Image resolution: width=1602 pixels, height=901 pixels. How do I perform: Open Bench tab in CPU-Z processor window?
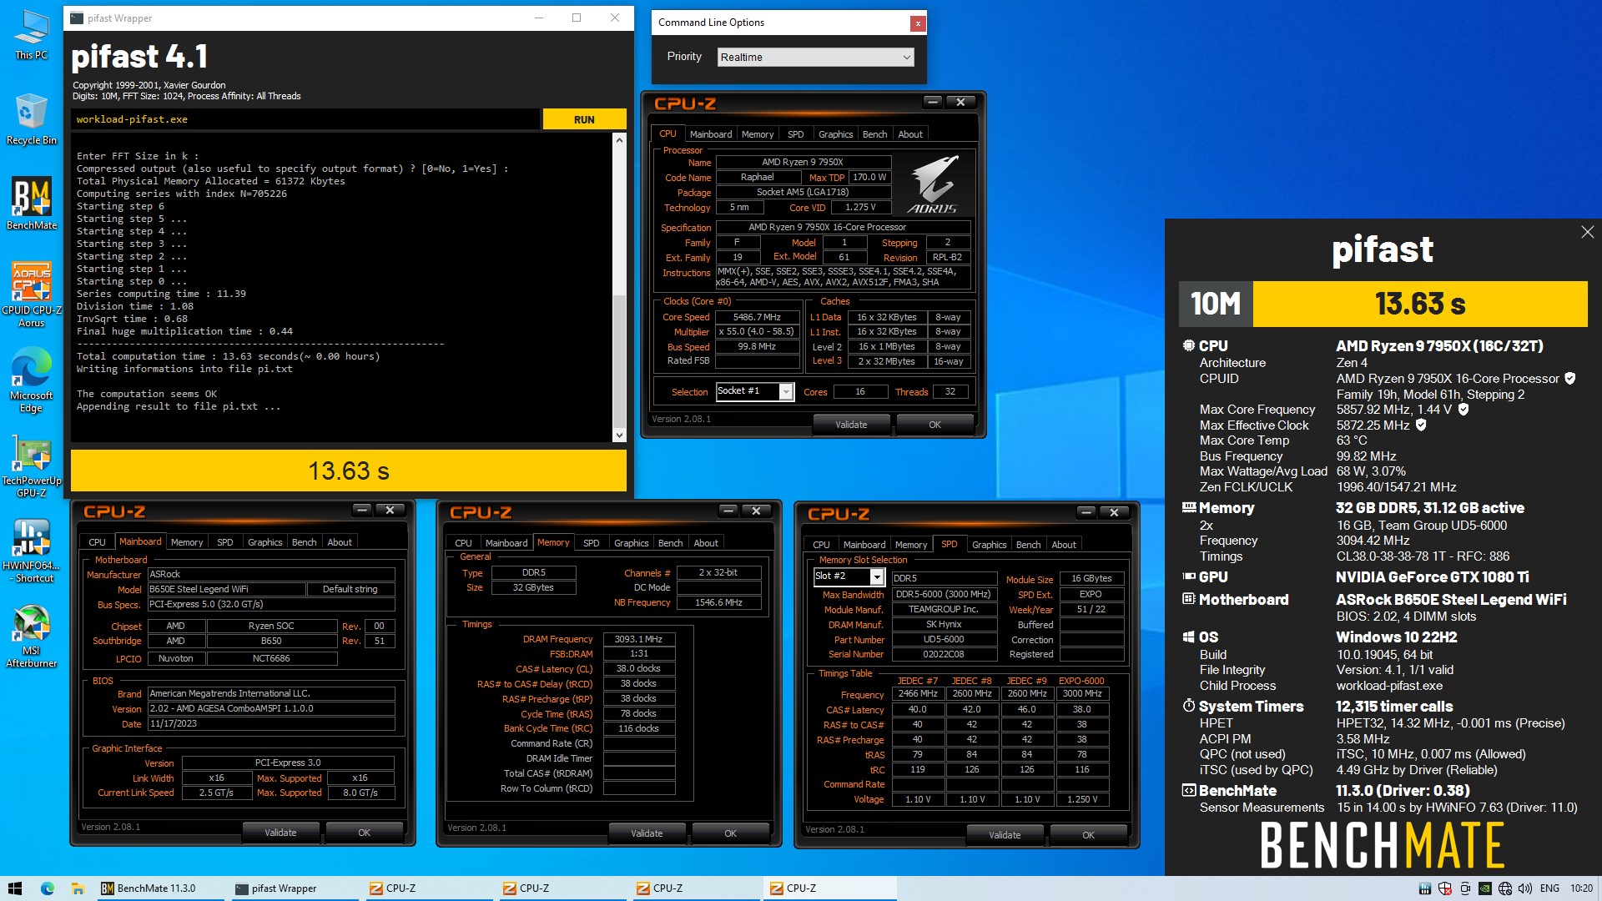pyautogui.click(x=874, y=134)
